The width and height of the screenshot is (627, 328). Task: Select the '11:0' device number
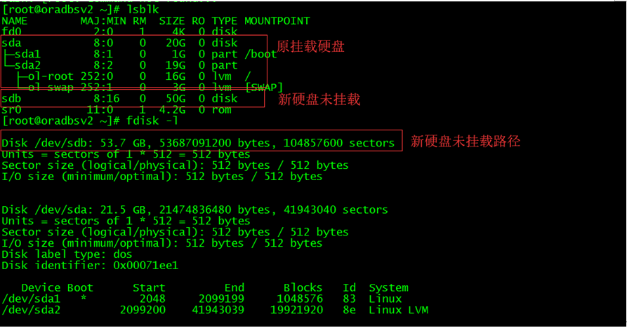click(100, 110)
